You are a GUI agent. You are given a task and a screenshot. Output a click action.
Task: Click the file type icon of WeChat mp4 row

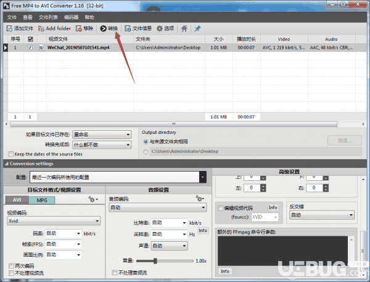click(x=41, y=48)
